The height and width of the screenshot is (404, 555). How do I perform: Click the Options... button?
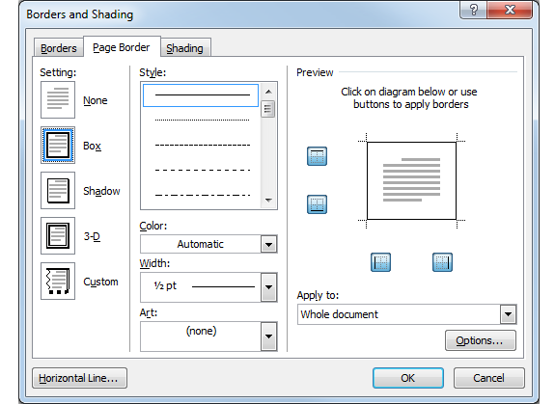481,340
